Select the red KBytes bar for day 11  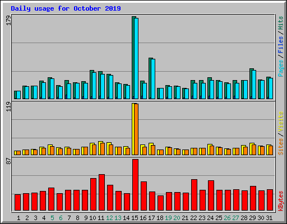click(x=101, y=193)
